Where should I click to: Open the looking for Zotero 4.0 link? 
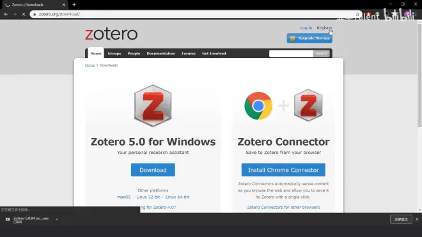pyautogui.click(x=158, y=207)
